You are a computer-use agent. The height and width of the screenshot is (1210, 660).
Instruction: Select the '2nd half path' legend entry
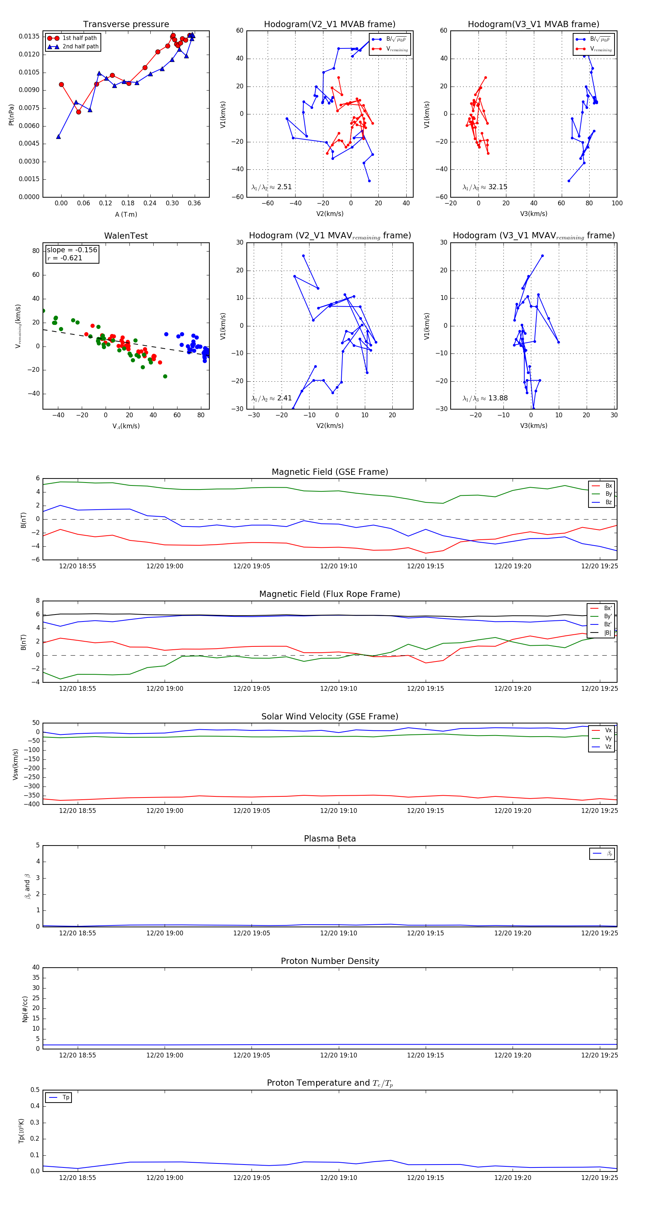tap(73, 47)
